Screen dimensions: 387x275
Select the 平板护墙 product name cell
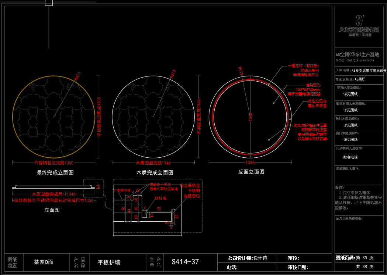click(x=109, y=262)
